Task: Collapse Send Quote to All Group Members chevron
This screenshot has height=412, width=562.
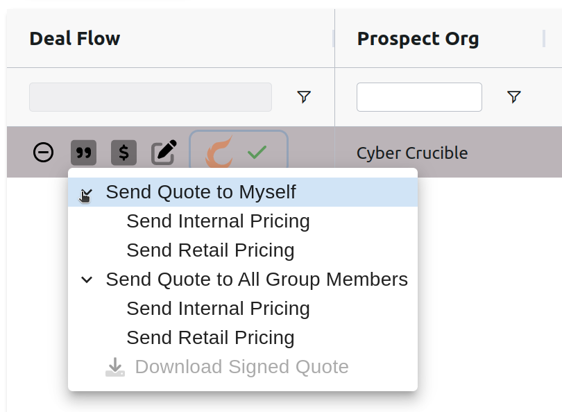Action: 87,280
